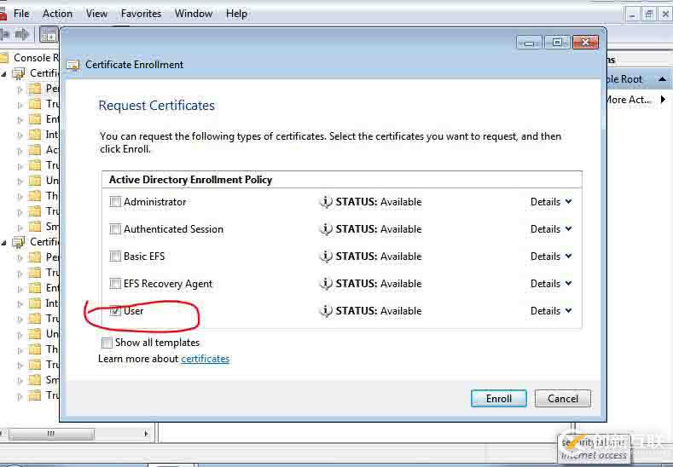Click the status info icon for Basic EFS
This screenshot has height=467, width=673.
click(x=326, y=257)
